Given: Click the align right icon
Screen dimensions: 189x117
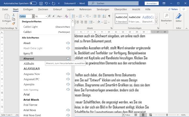Looking at the screenshot, I should 82,22.
